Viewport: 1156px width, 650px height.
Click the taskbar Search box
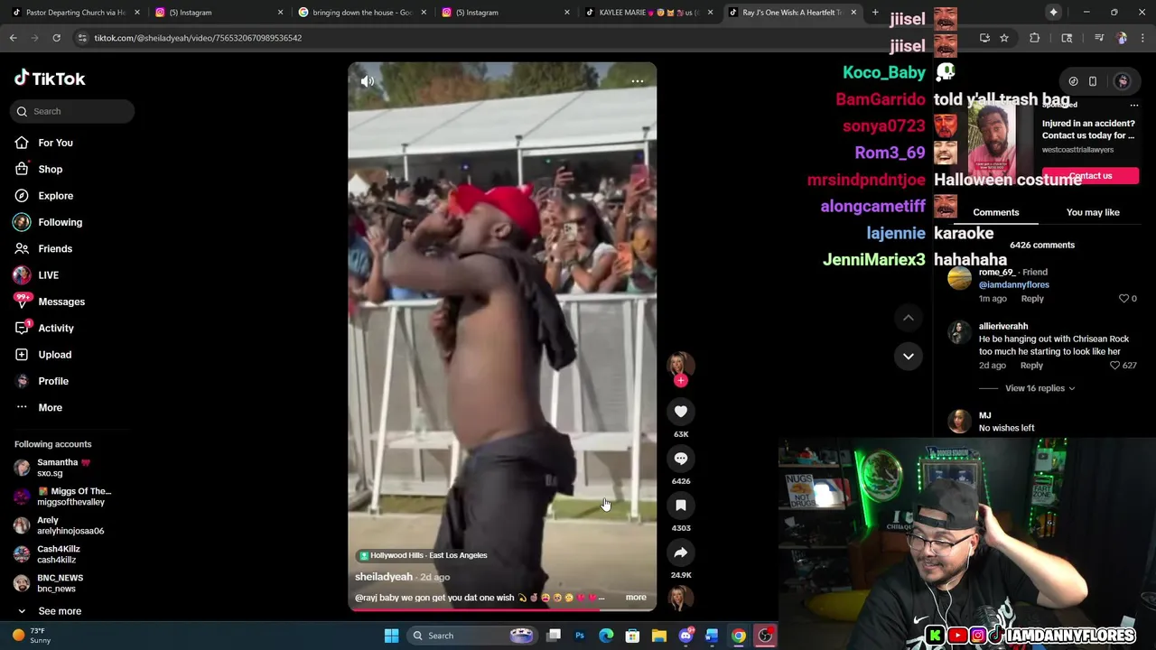472,636
